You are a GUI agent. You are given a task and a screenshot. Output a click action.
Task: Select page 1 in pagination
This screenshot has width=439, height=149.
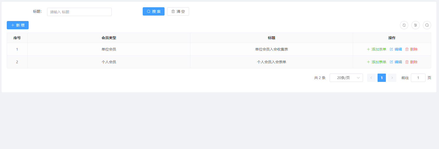(381, 78)
